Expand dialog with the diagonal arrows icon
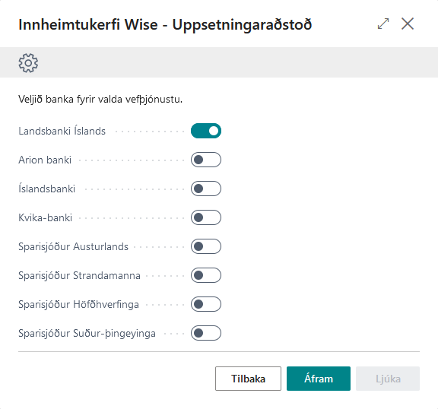 click(383, 24)
